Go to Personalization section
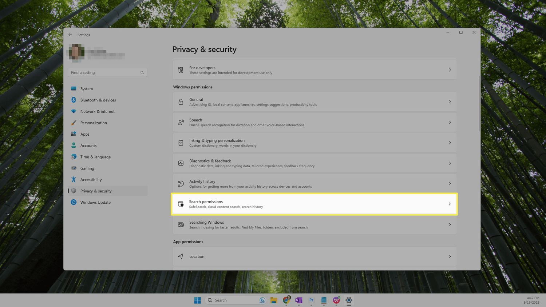This screenshot has height=307, width=546. (x=94, y=123)
